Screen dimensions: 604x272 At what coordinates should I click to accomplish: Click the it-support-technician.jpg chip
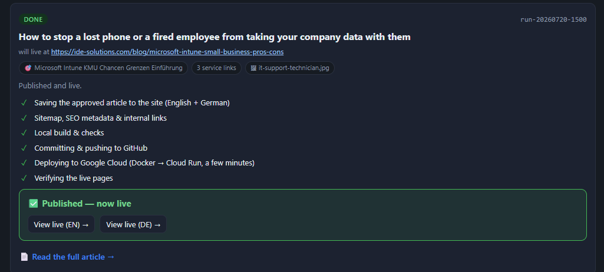[290, 68]
